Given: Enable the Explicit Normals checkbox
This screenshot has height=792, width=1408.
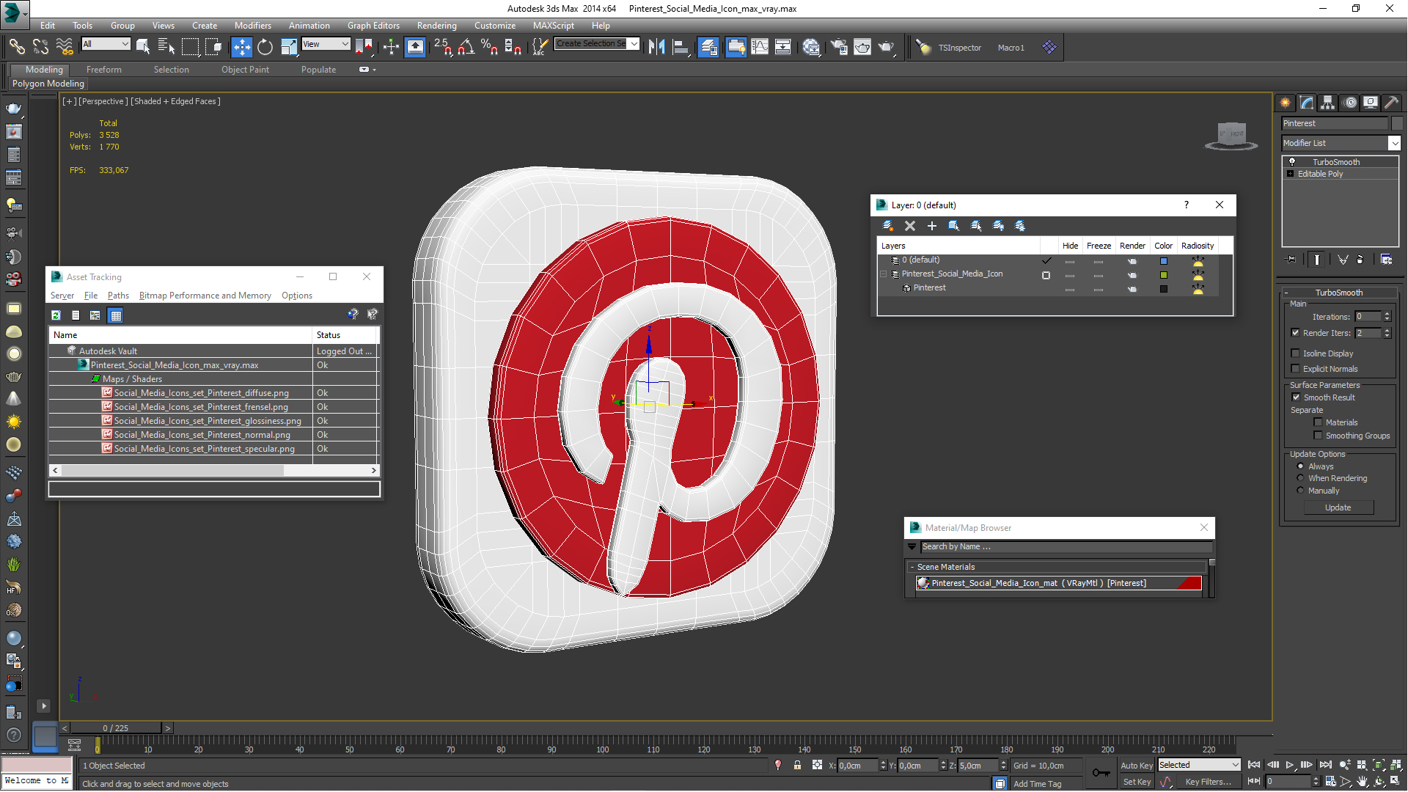Looking at the screenshot, I should 1295,368.
